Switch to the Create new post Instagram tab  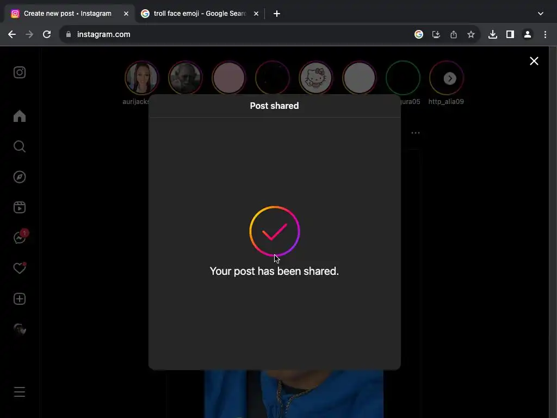click(67, 14)
